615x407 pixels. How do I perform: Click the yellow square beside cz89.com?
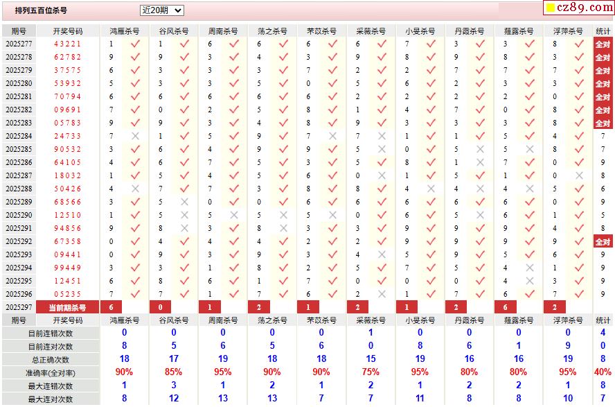(551, 8)
